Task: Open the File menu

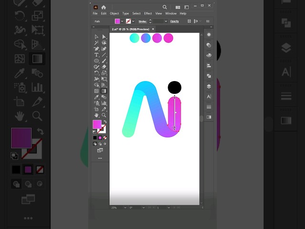Action: (x=95, y=13)
